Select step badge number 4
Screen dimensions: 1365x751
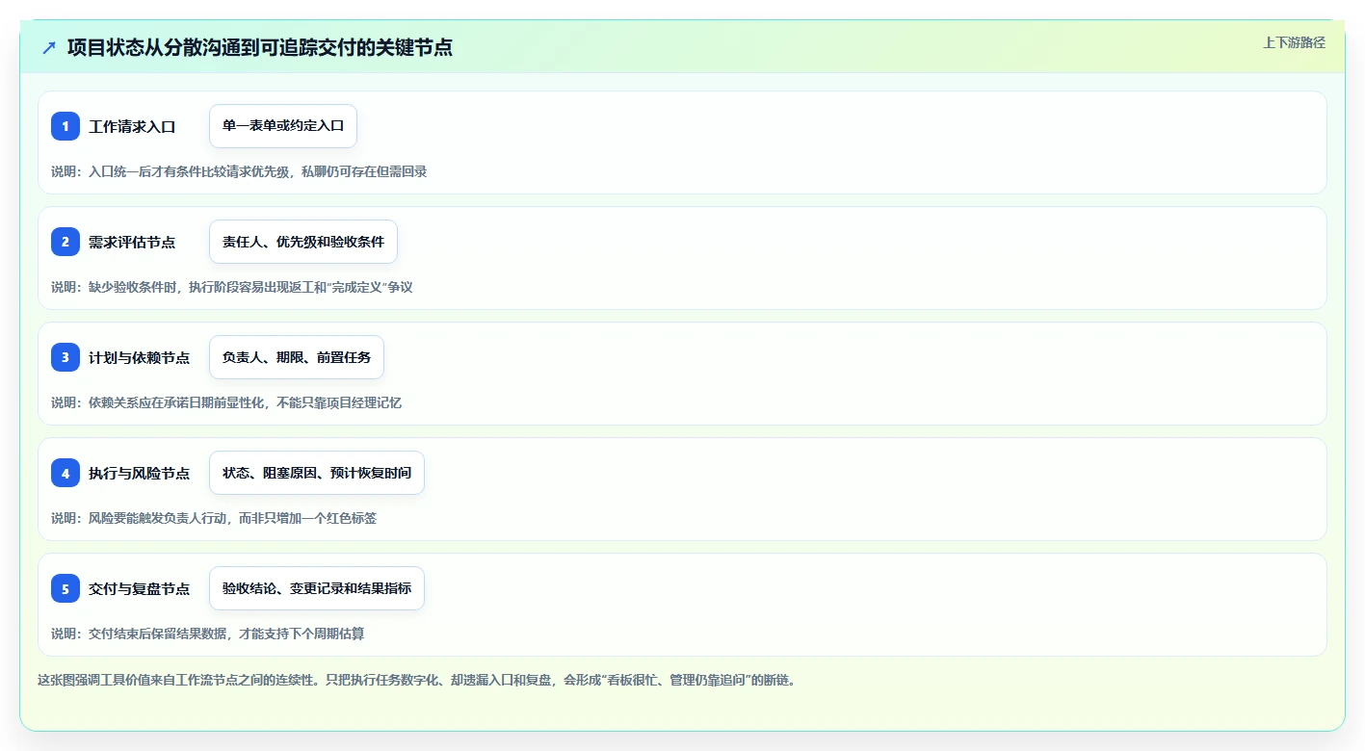[66, 473]
